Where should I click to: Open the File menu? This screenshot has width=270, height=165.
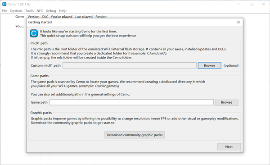[x=4, y=11]
